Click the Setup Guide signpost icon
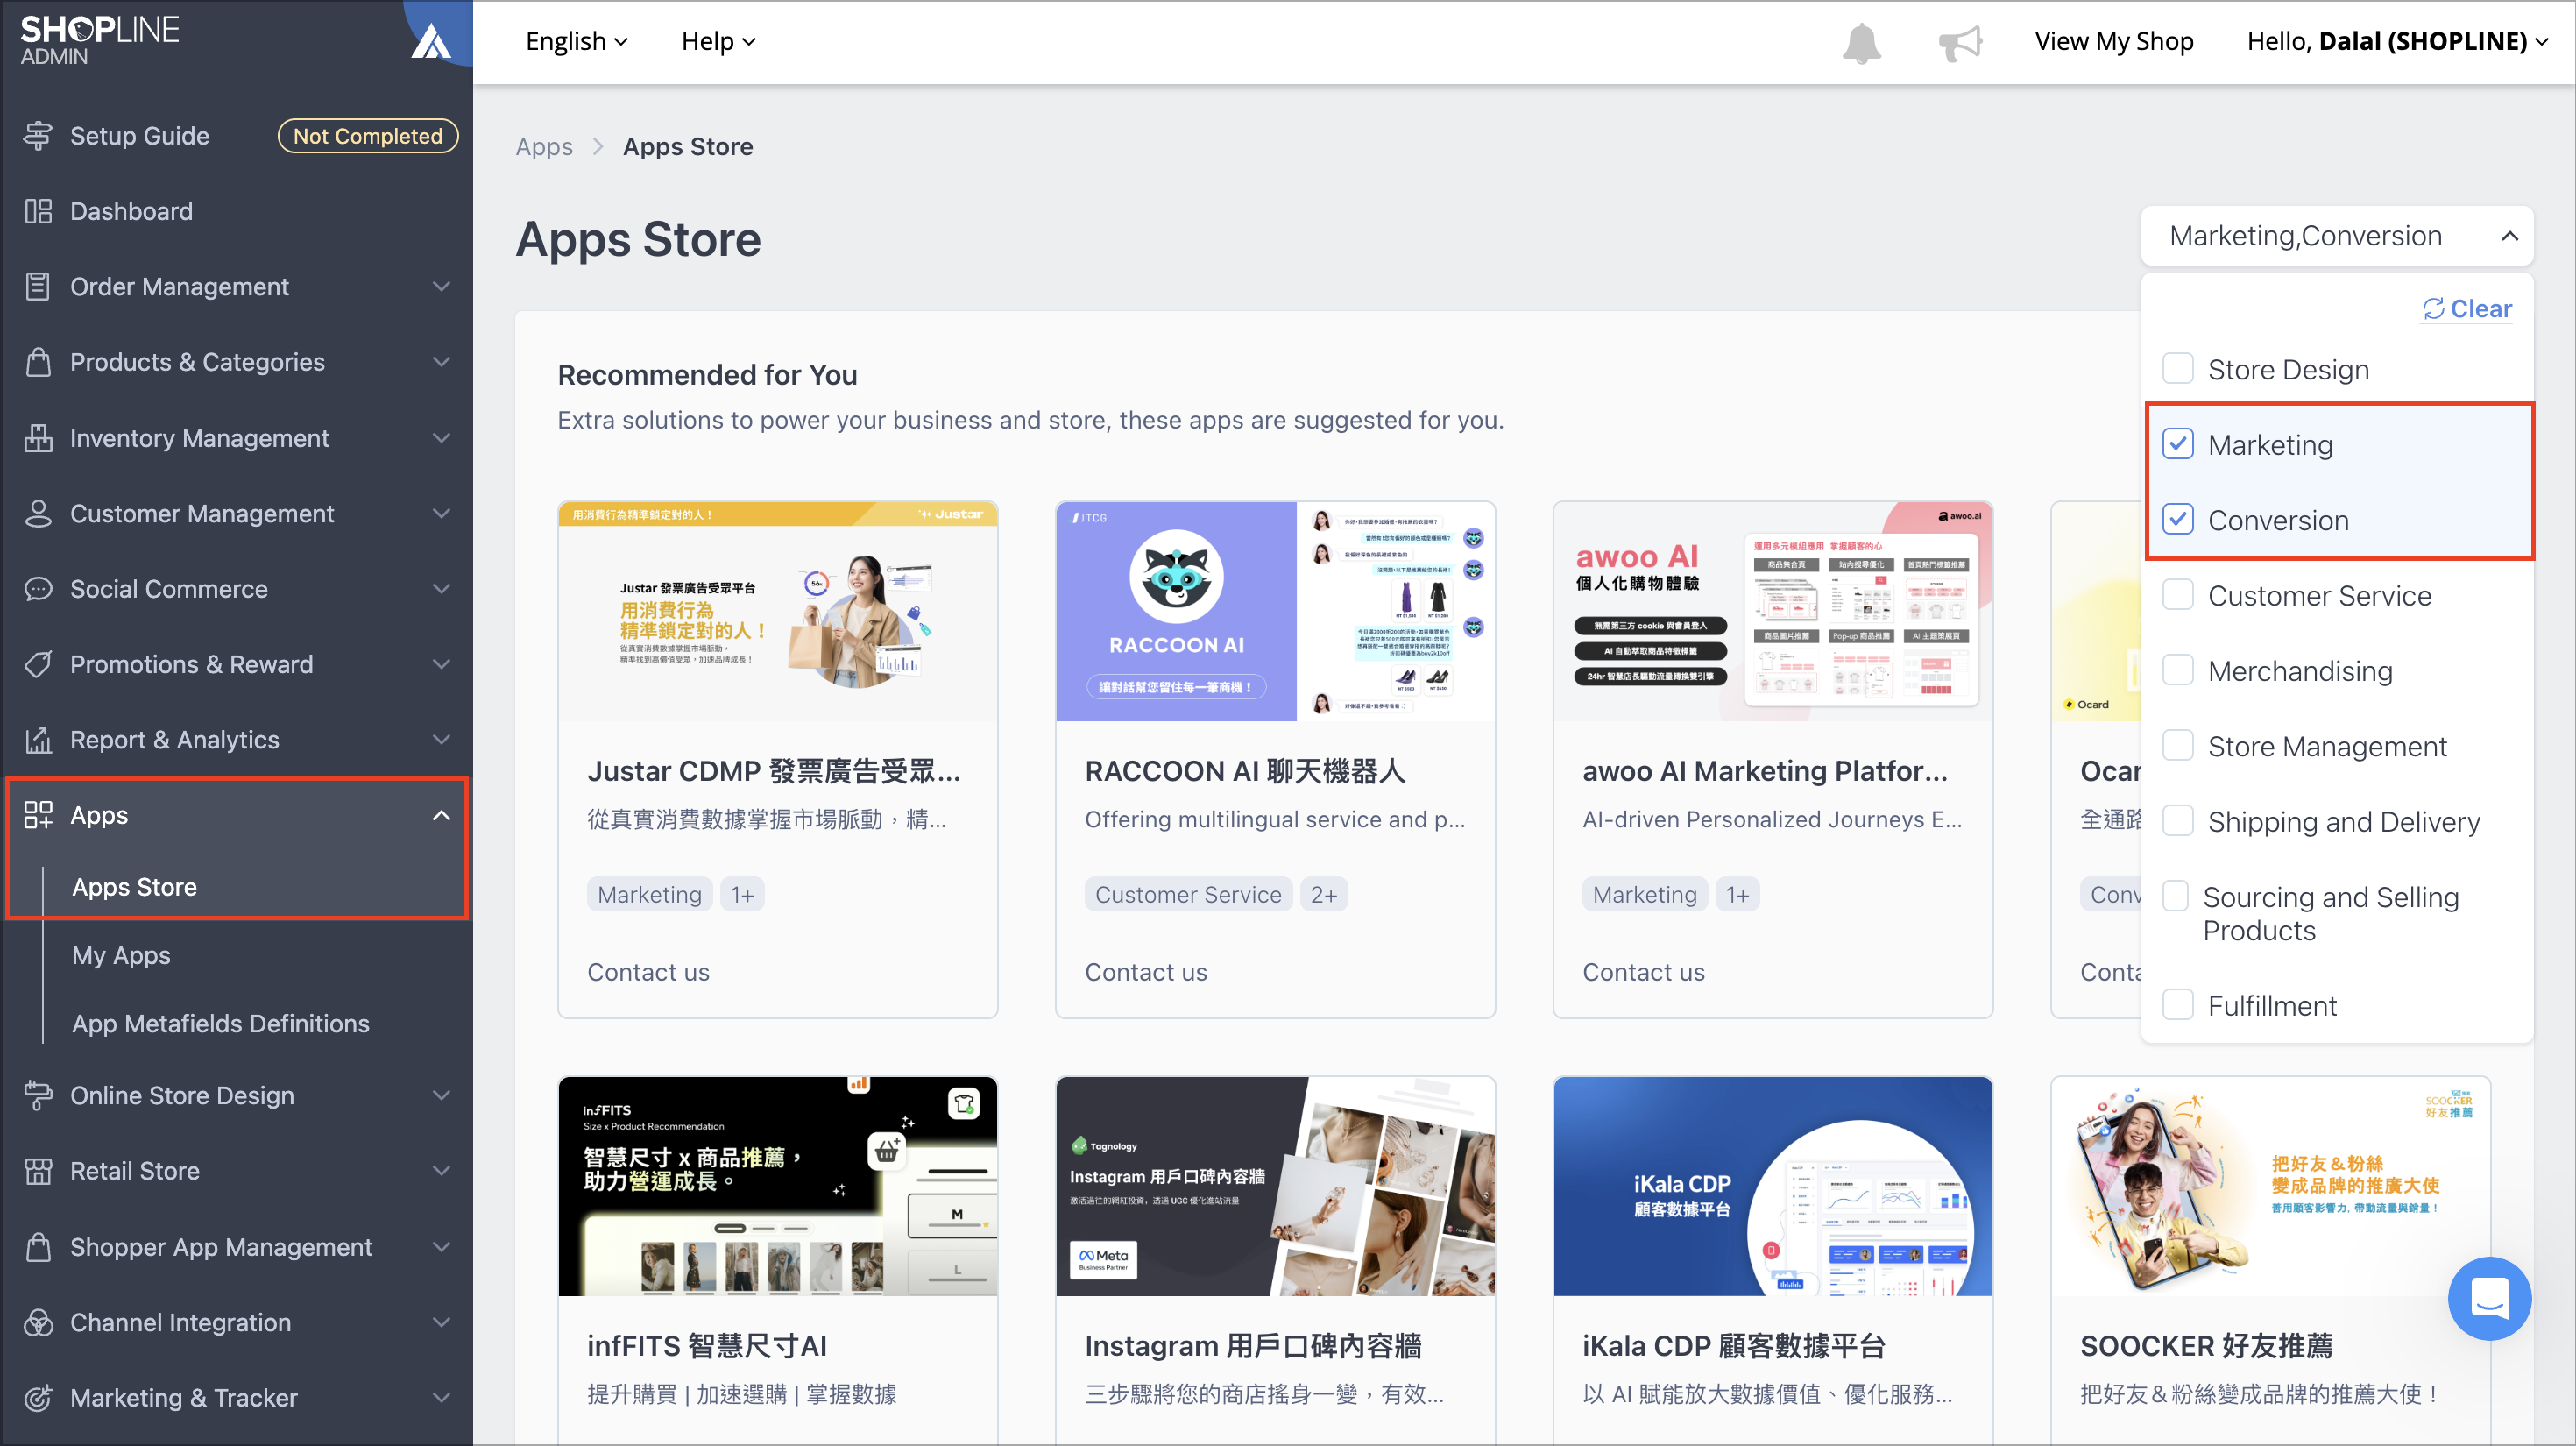The width and height of the screenshot is (2576, 1446). [38, 136]
